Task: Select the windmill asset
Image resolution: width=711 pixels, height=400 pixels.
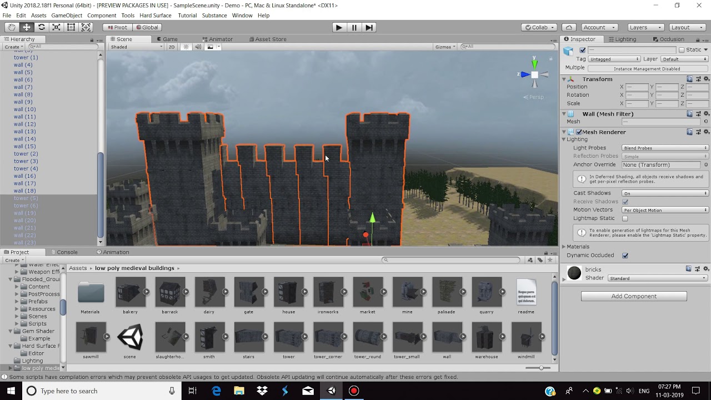Action: (x=526, y=337)
